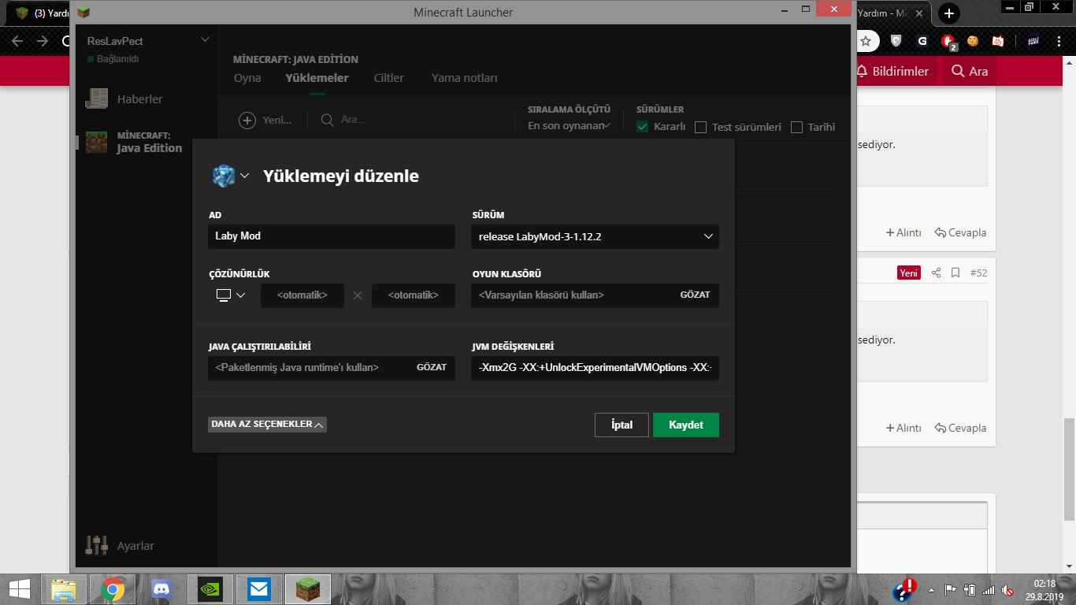Enable the Test sürümleri checkbox

click(700, 127)
